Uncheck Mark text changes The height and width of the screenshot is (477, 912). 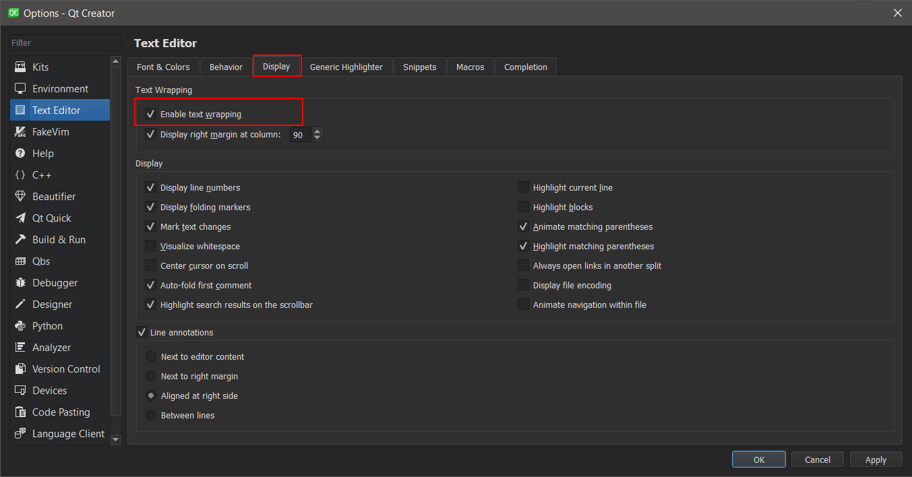pyautogui.click(x=151, y=227)
